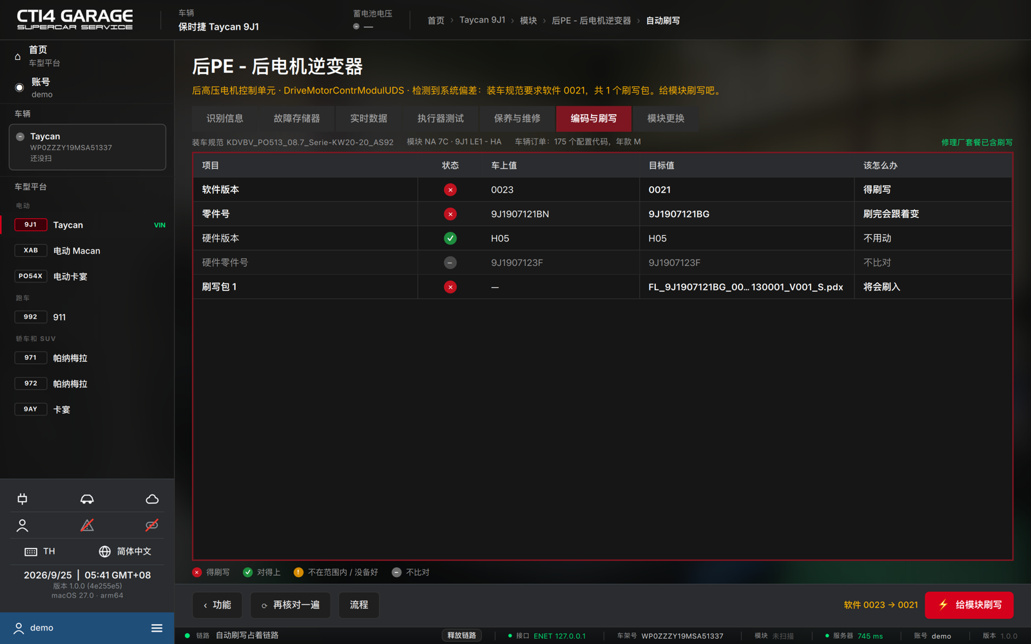The width and height of the screenshot is (1031, 644).
Task: Open 模块 in the breadcrumb
Action: (x=528, y=21)
